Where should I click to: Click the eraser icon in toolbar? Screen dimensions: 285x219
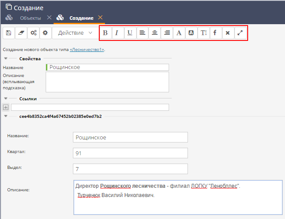coord(21,33)
